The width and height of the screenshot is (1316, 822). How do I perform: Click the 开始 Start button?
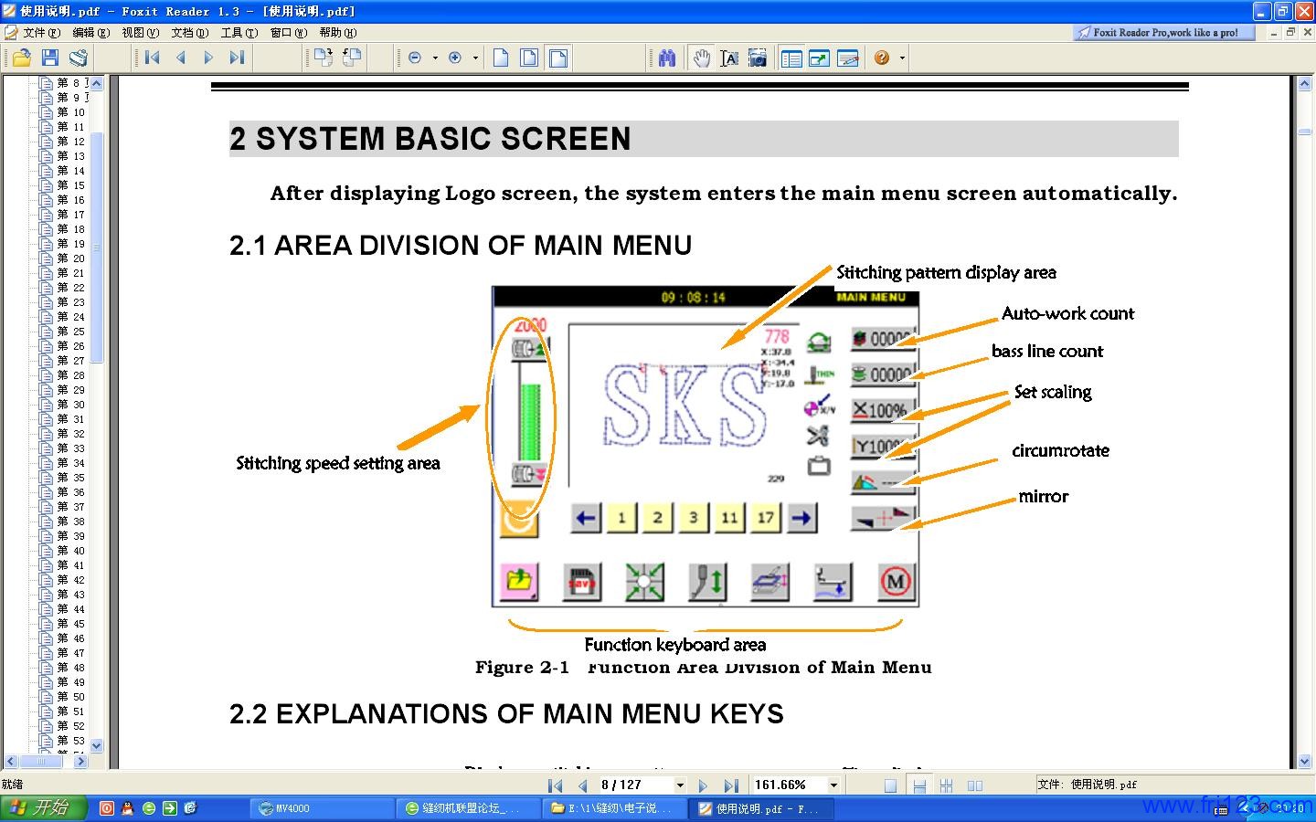[x=42, y=808]
